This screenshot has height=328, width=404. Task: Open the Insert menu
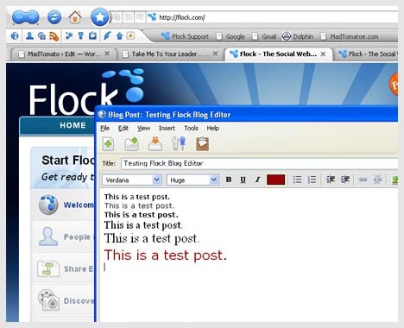click(167, 128)
